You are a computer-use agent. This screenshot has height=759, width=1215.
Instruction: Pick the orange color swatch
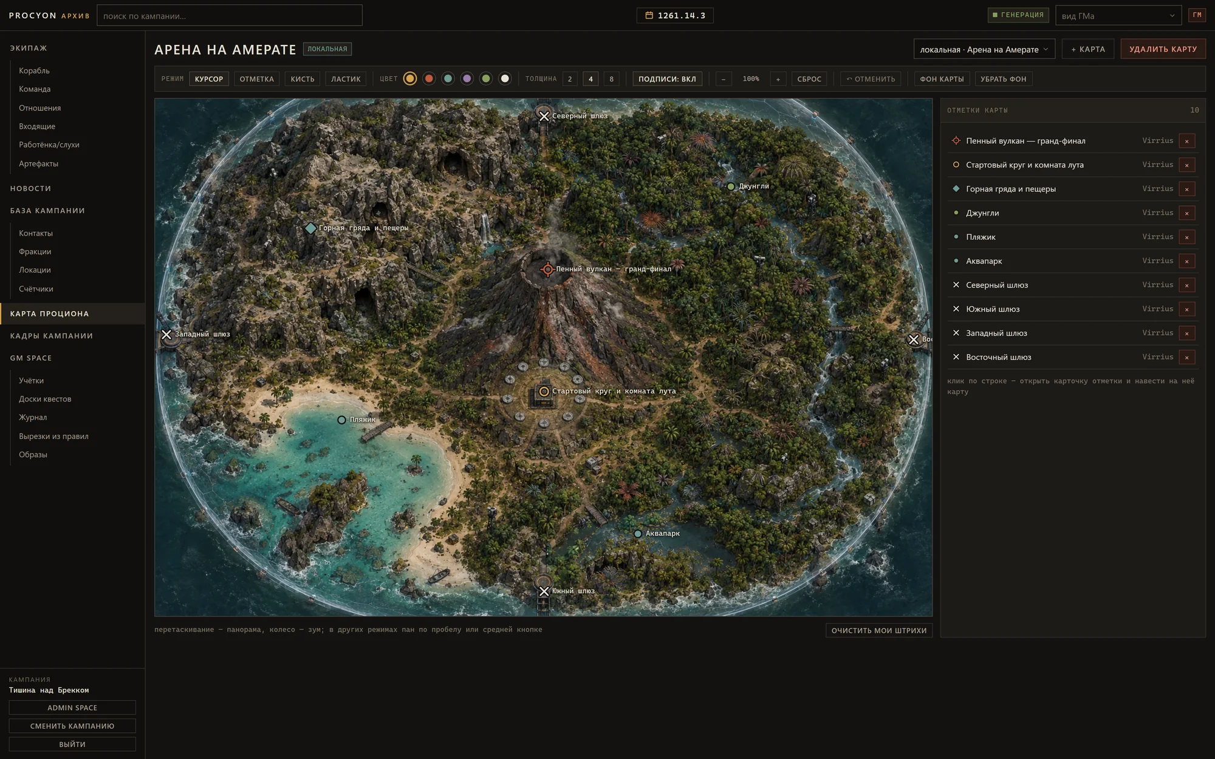[410, 78]
